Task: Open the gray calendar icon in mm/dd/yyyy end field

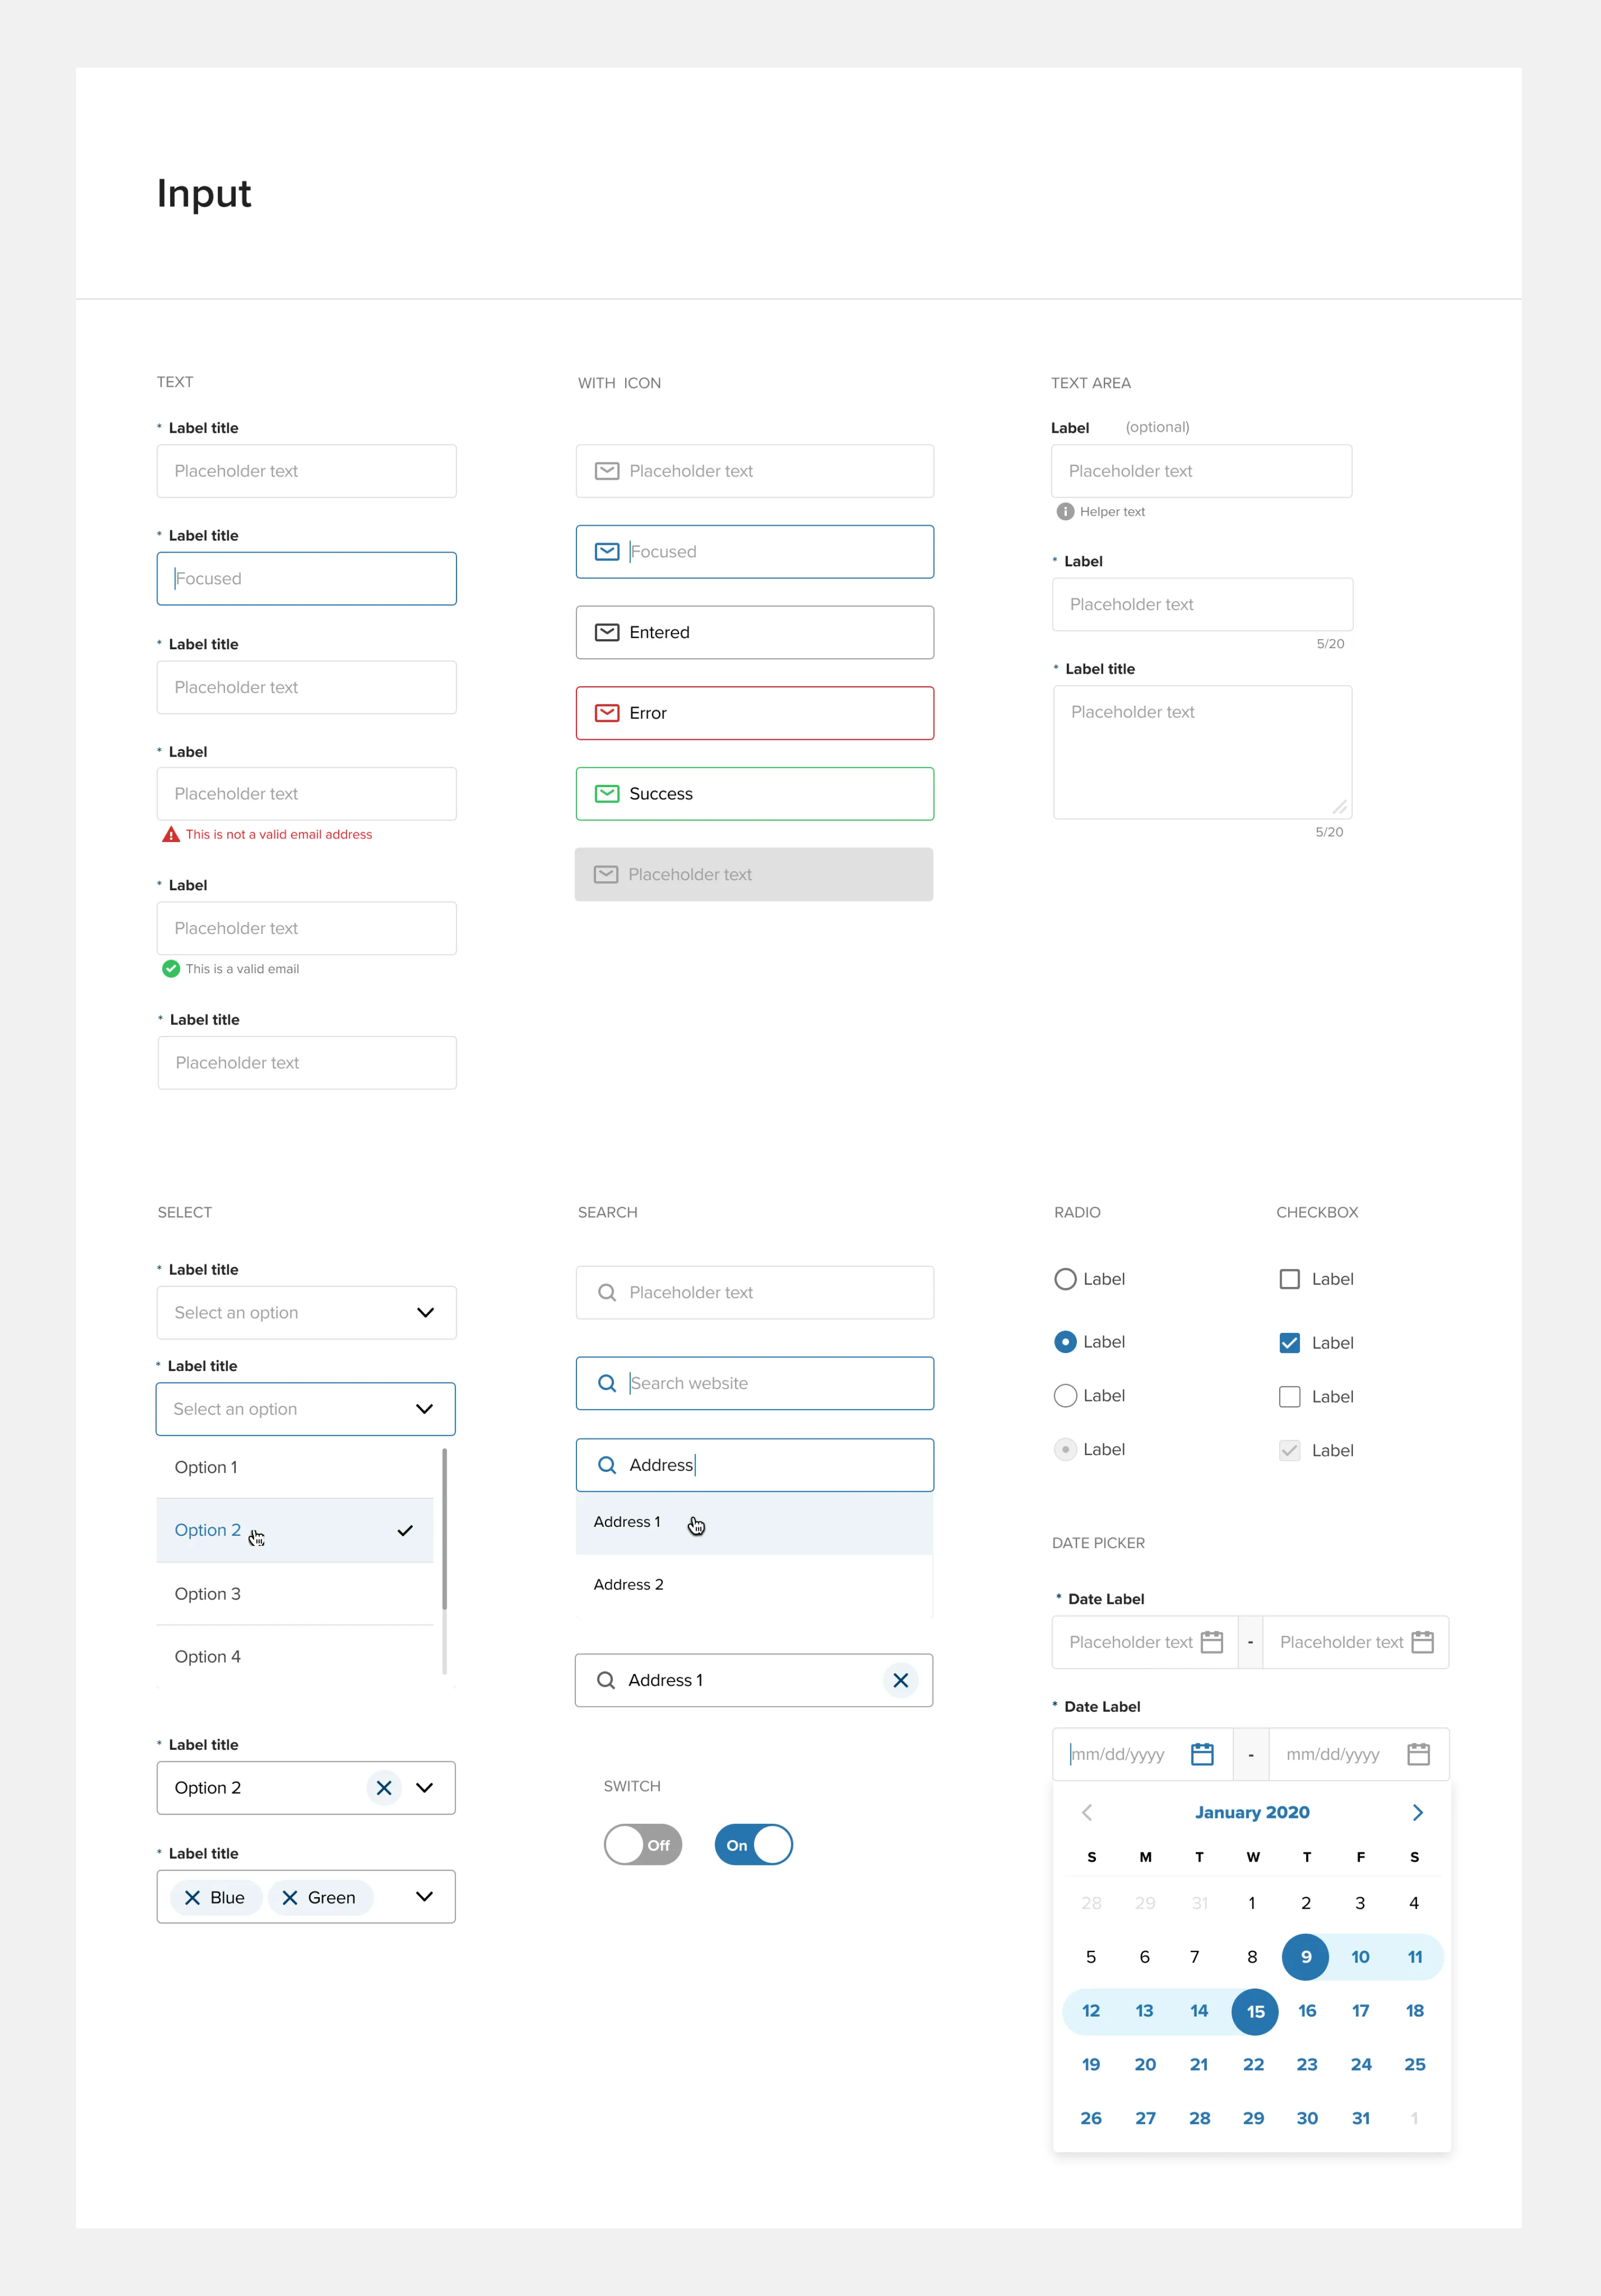Action: tap(1418, 1754)
